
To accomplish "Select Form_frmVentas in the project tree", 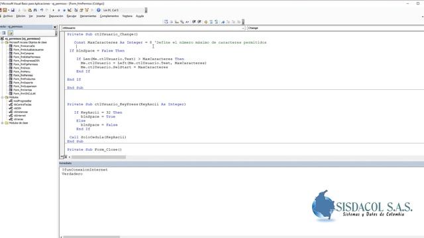I will pos(23,90).
